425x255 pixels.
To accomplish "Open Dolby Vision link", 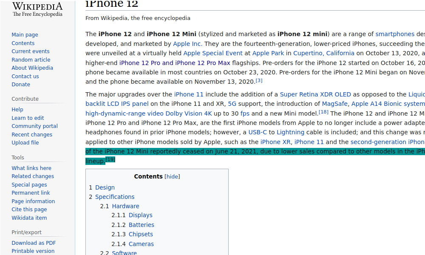I will pyautogui.click(x=184, y=113).
